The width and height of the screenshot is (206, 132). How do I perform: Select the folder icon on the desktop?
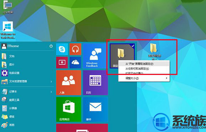point(154,52)
